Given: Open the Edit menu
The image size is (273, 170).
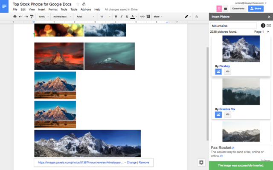Looking at the screenshot, I should [x=23, y=9].
